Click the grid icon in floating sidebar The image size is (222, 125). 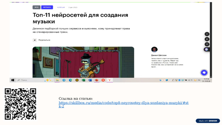pyautogui.click(x=207, y=44)
